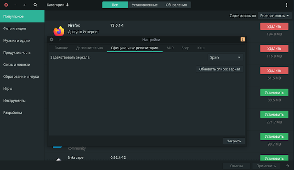
Task: Switch to the Все tab
Action: point(115,5)
